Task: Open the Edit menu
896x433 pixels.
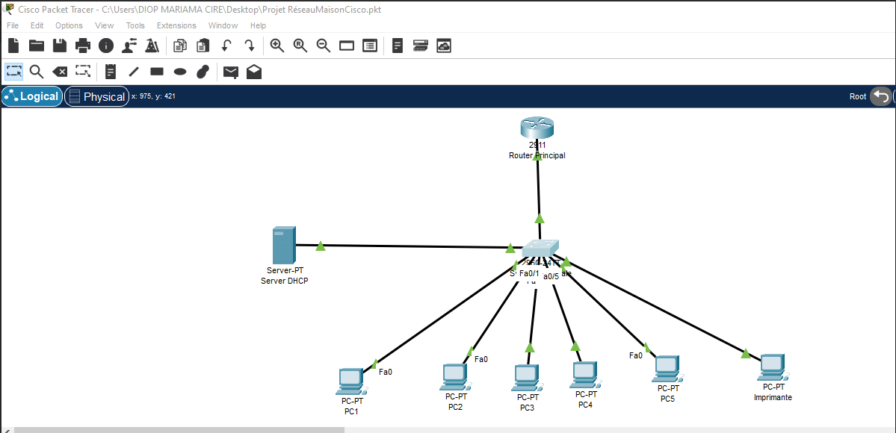Action: [x=37, y=25]
